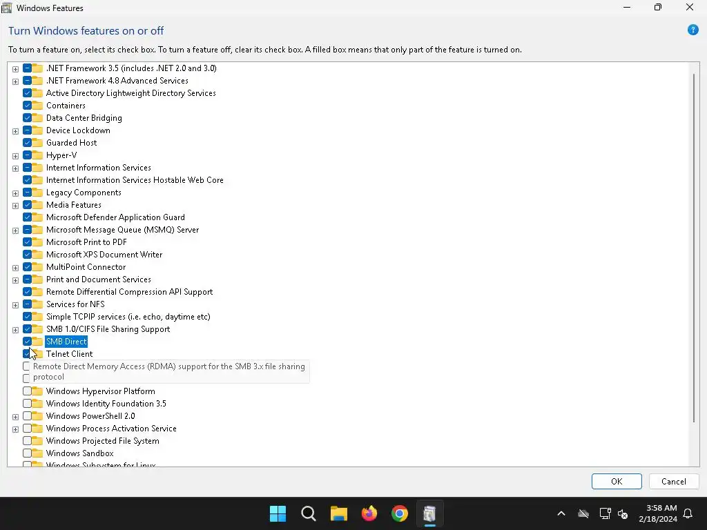
Task: Uncheck Data Center Bridging checkbox
Action: pos(27,117)
